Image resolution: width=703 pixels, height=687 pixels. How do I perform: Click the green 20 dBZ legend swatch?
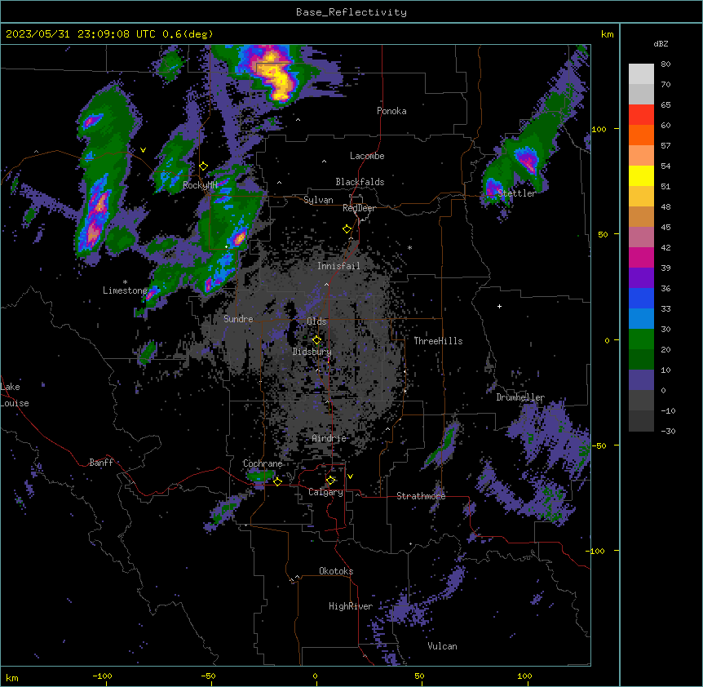point(641,339)
